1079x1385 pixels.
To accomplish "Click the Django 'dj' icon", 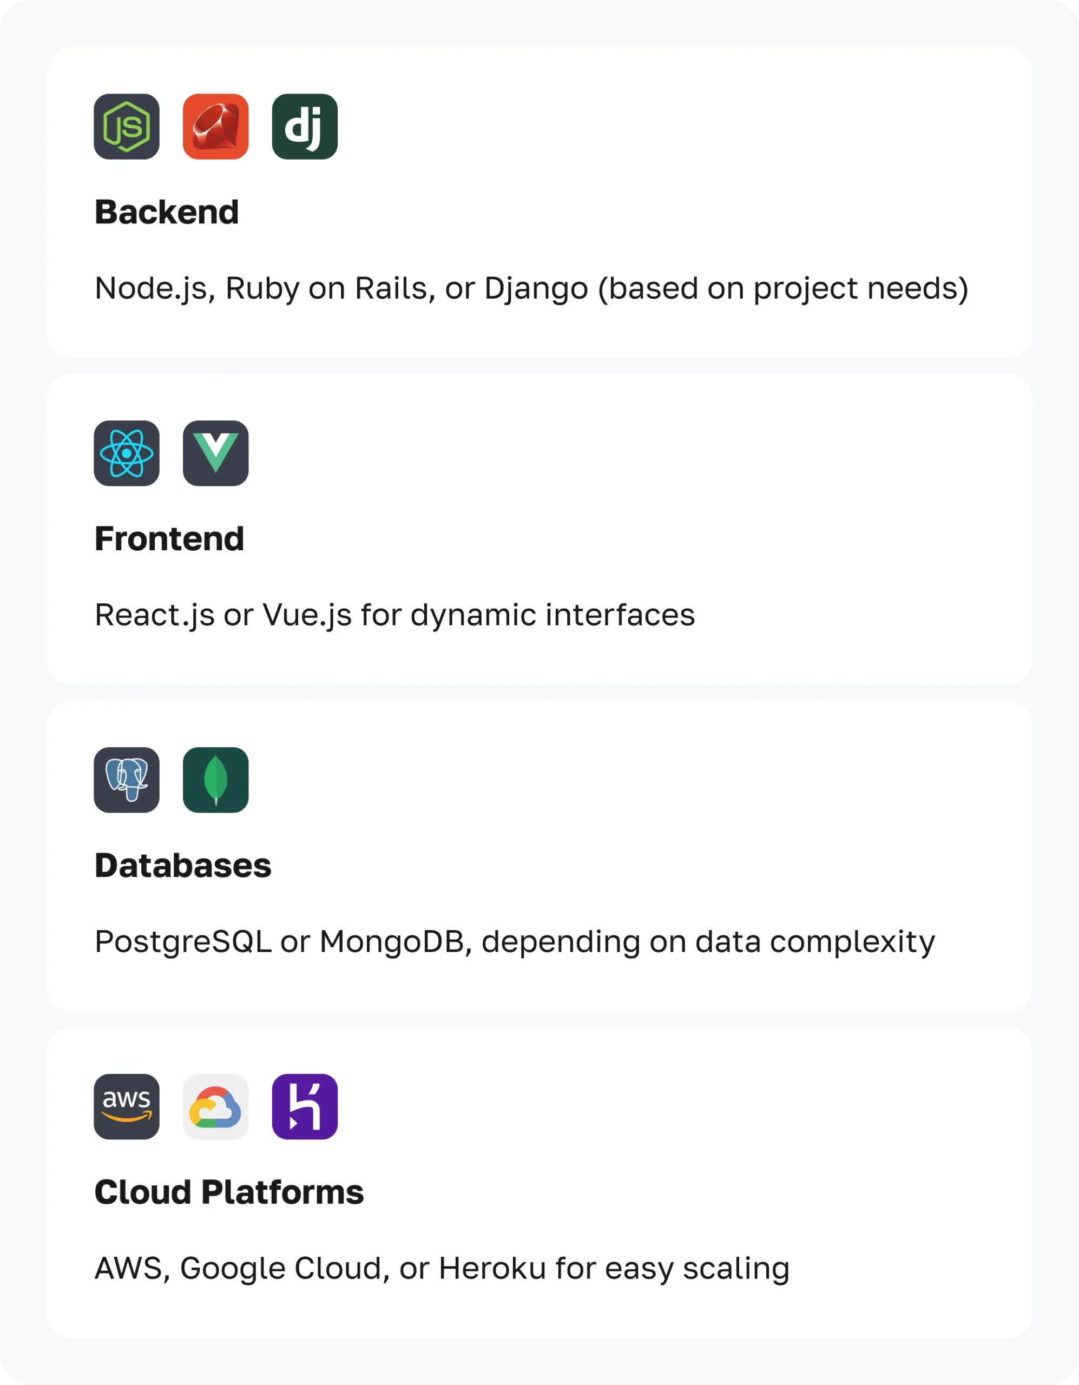I will (305, 127).
